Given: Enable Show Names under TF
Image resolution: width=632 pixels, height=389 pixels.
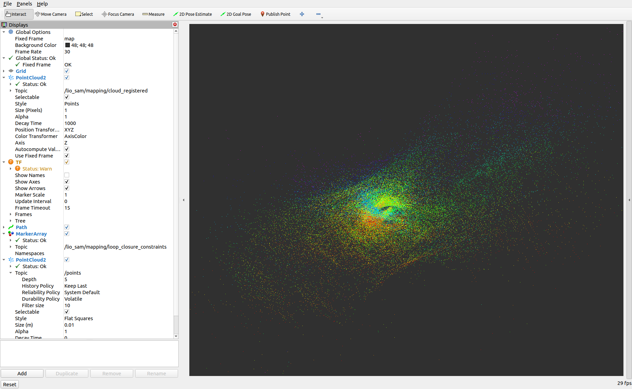Looking at the screenshot, I should pos(66,175).
